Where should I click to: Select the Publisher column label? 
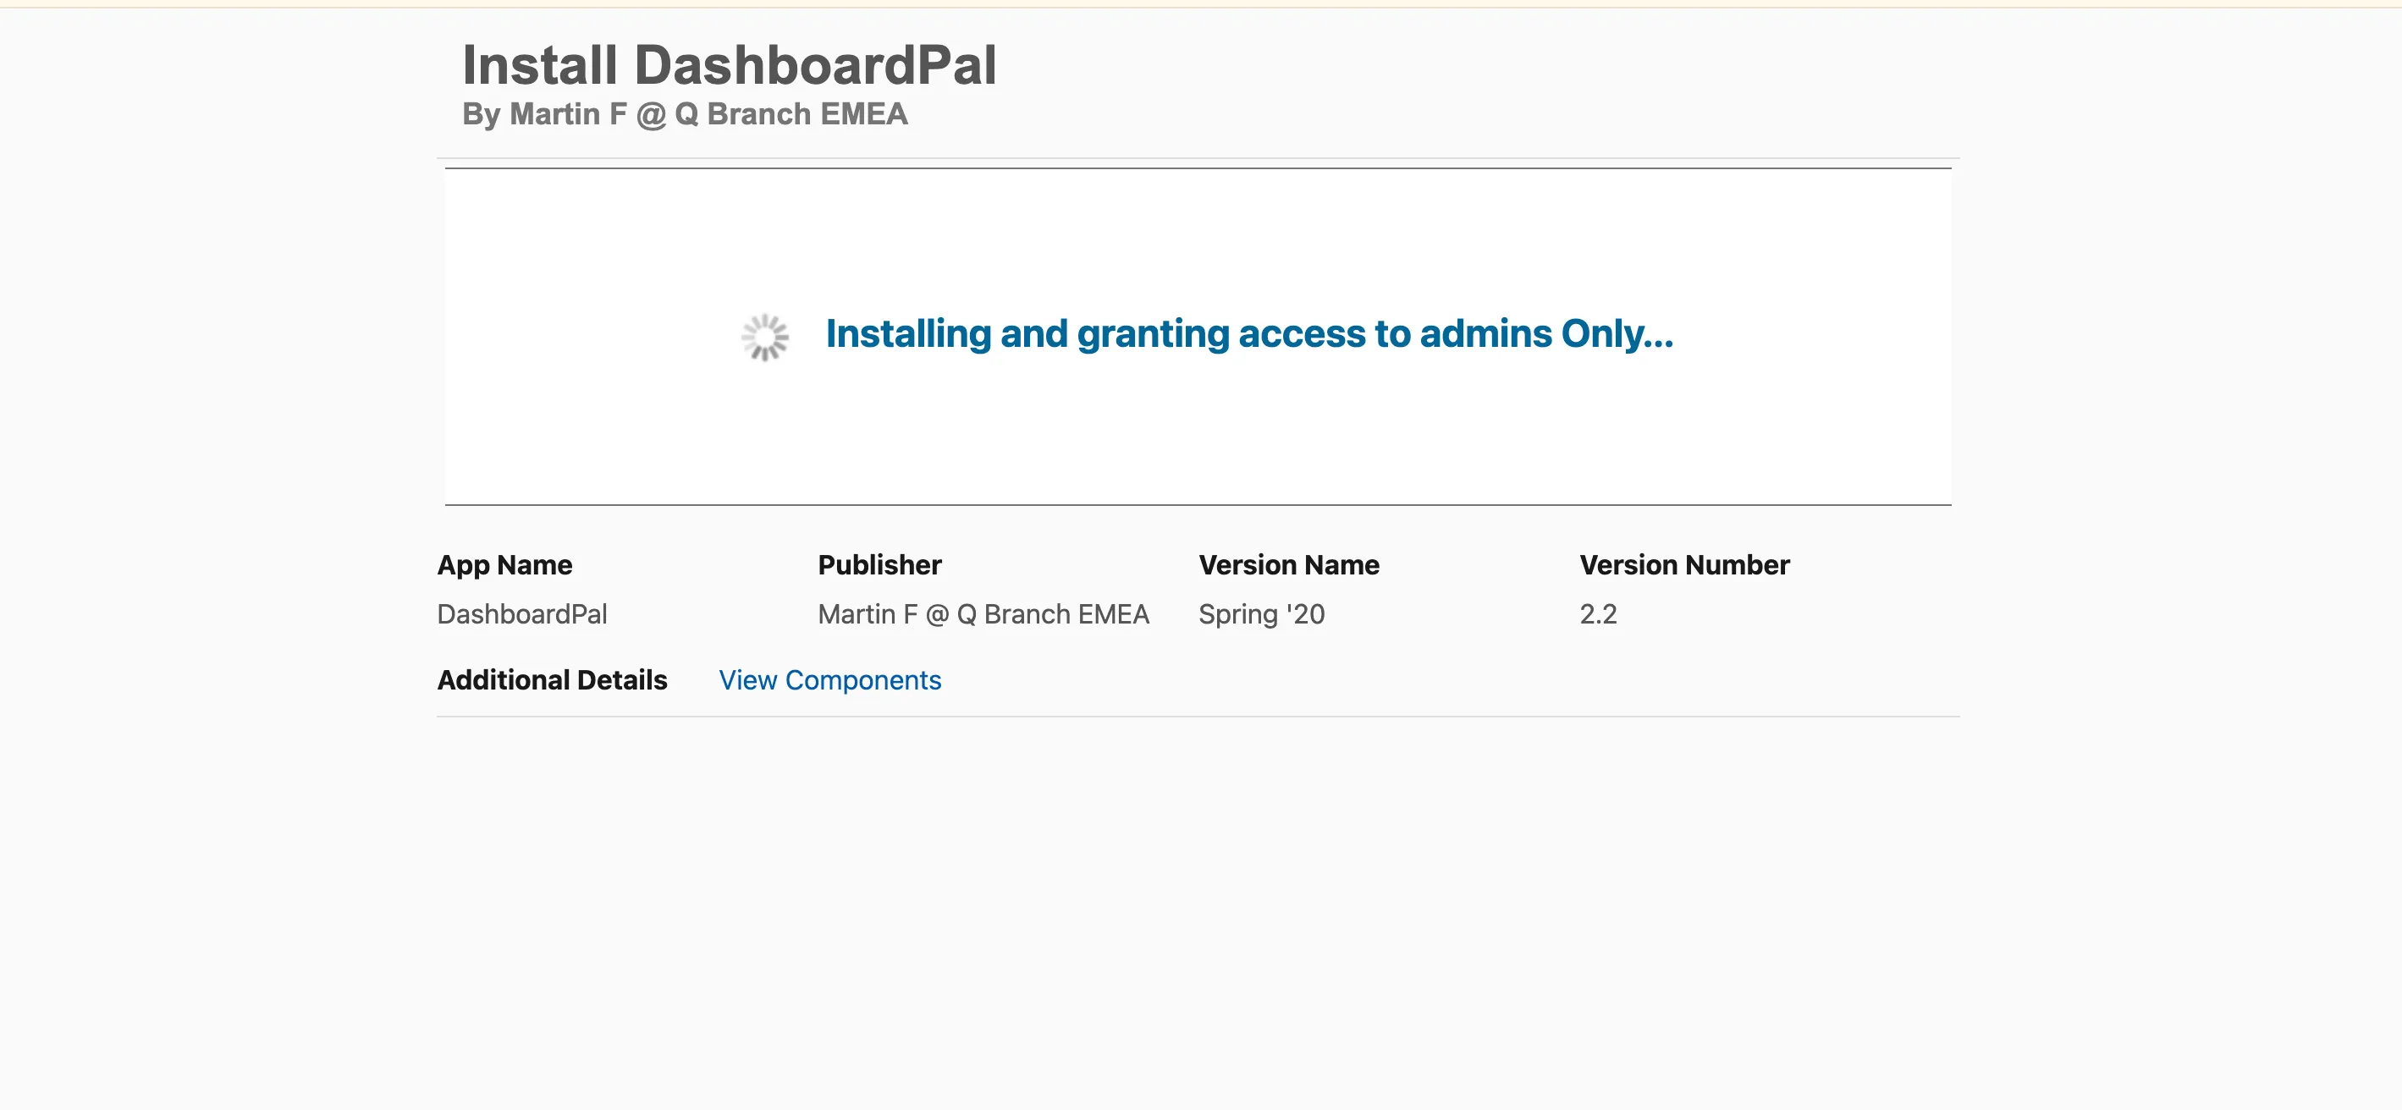pyautogui.click(x=879, y=565)
